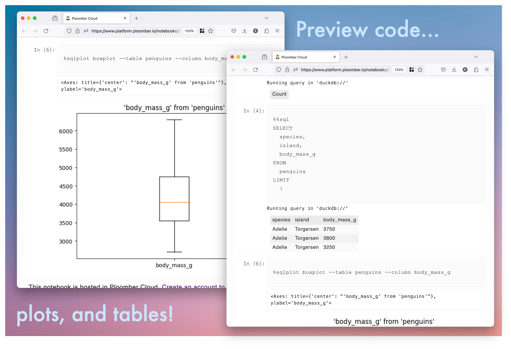The image size is (511, 349).
Task: Click 'species' column header
Action: coord(281,220)
